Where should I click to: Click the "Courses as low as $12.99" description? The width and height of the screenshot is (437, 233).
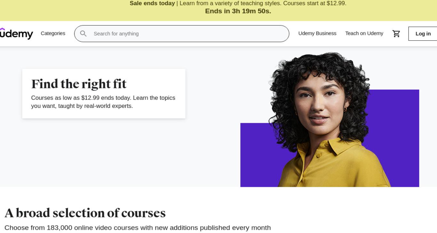click(x=103, y=102)
